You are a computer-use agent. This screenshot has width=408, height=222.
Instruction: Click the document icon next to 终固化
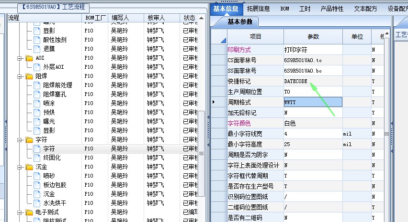pos(37,158)
